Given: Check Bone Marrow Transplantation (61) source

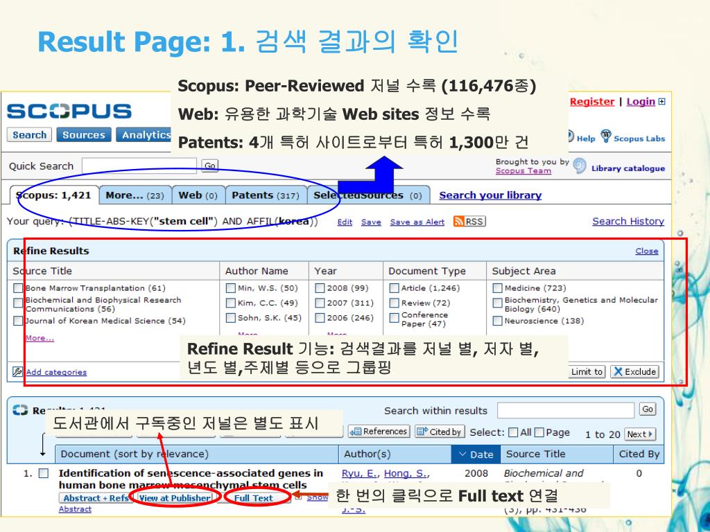Looking at the screenshot, I should pyautogui.click(x=17, y=288).
